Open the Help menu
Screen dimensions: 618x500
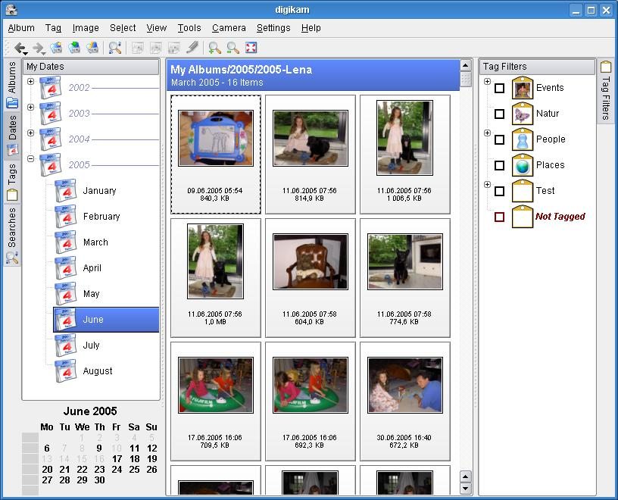pyautogui.click(x=311, y=28)
